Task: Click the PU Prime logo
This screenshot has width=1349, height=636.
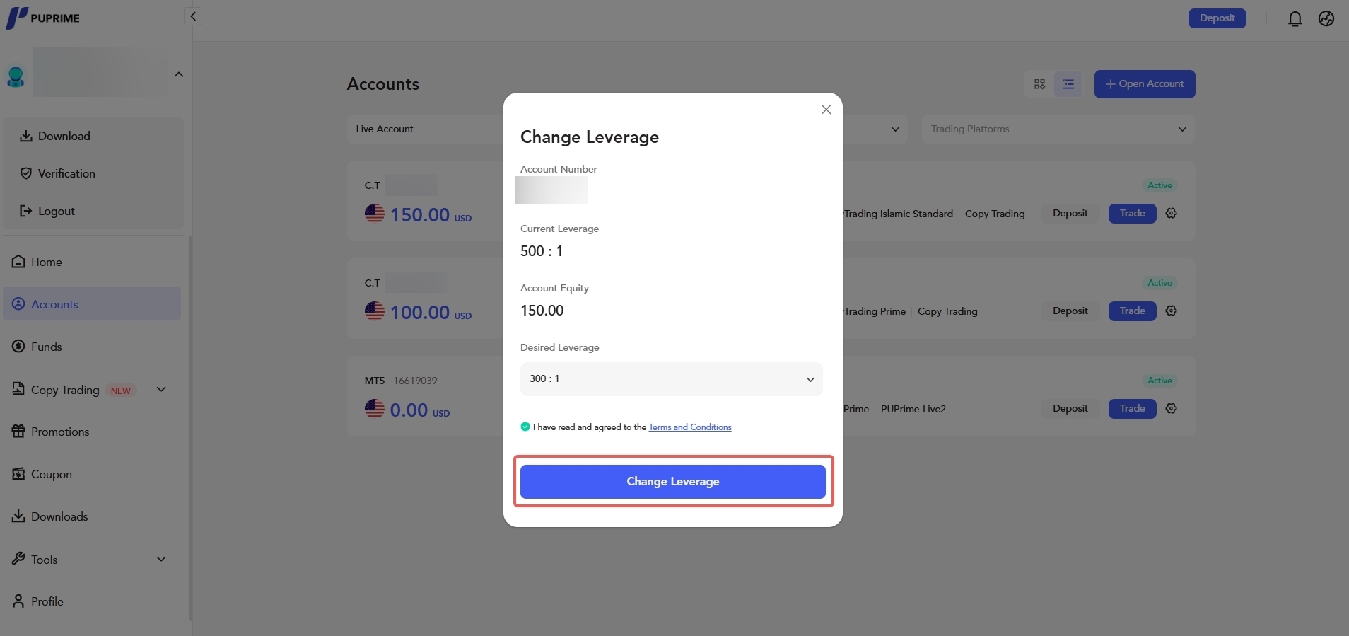Action: click(x=43, y=18)
